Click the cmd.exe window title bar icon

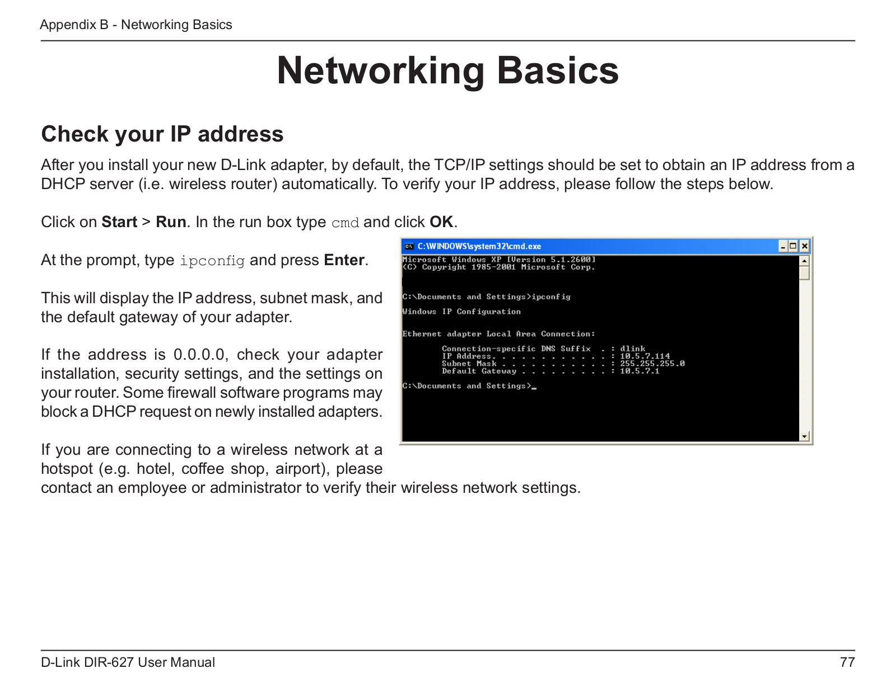click(409, 246)
